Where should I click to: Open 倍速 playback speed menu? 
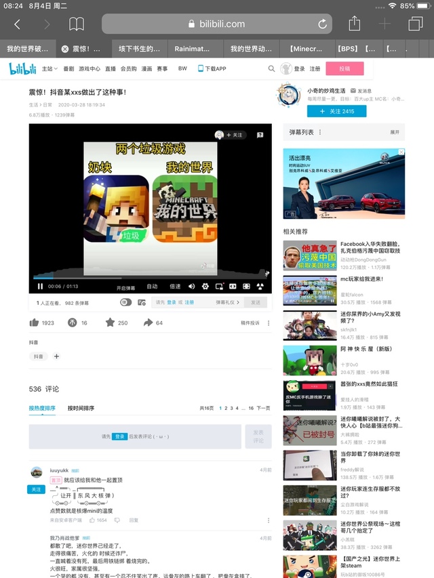tap(175, 287)
